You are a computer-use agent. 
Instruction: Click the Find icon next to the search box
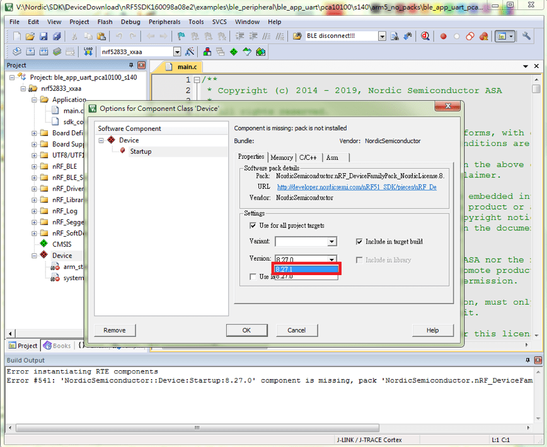[x=394, y=36]
